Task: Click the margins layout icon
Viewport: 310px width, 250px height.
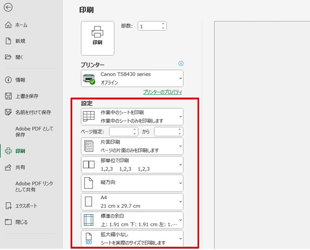Action: 88,220
